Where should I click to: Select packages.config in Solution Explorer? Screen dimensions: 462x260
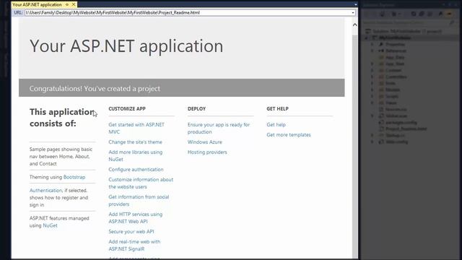(401, 122)
